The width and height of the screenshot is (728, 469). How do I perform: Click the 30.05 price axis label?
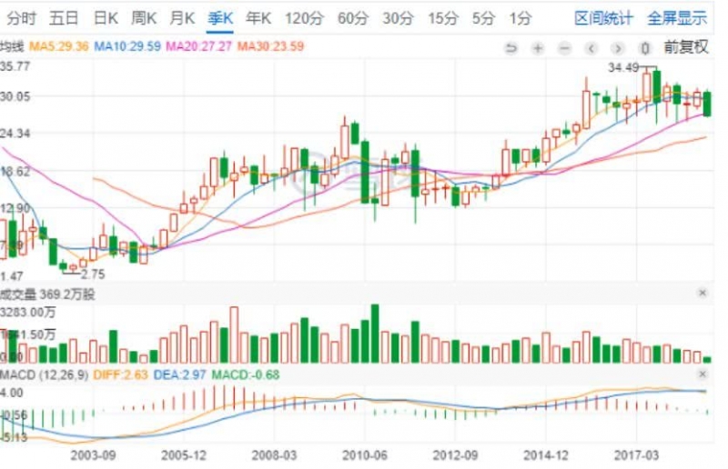click(15, 96)
